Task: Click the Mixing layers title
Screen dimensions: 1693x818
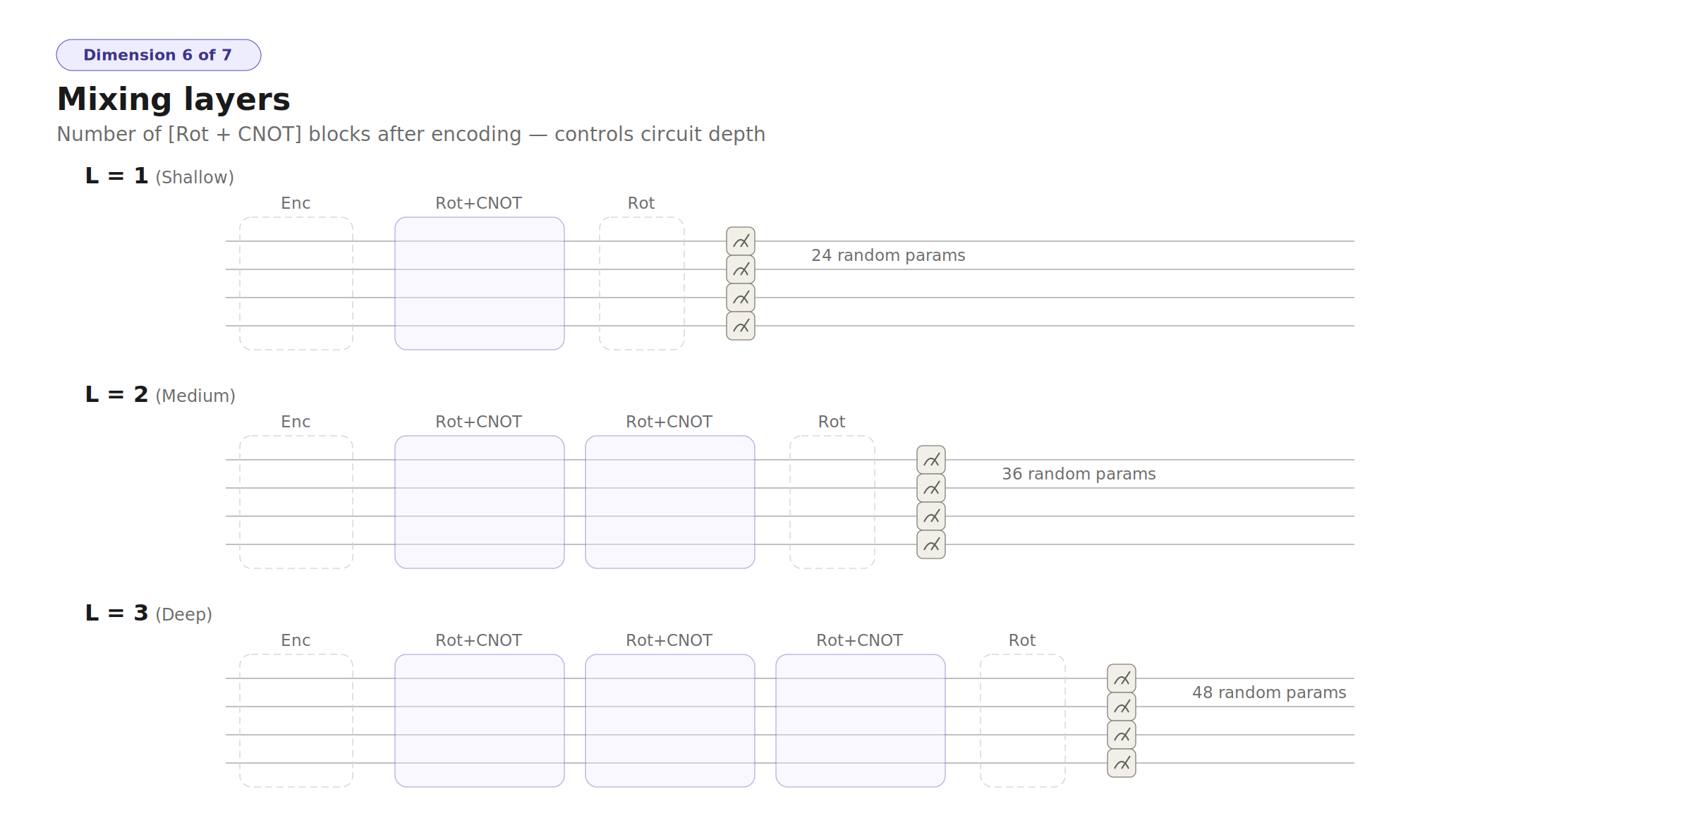Action: tap(174, 99)
